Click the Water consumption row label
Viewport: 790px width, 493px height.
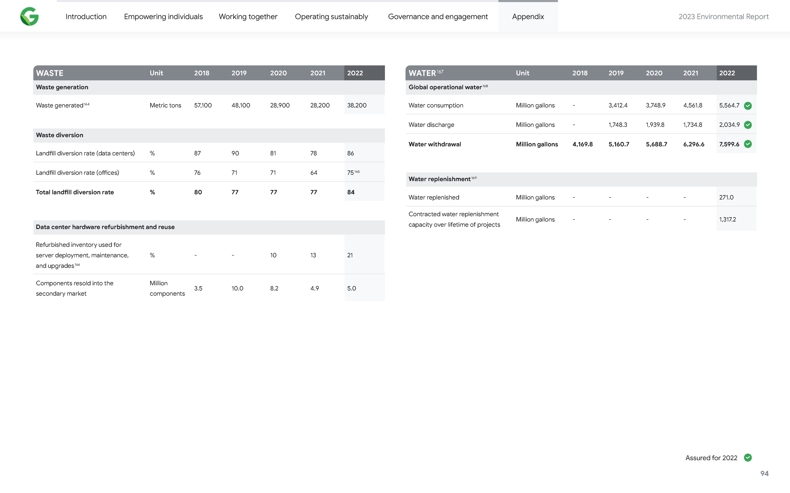pyautogui.click(x=436, y=105)
